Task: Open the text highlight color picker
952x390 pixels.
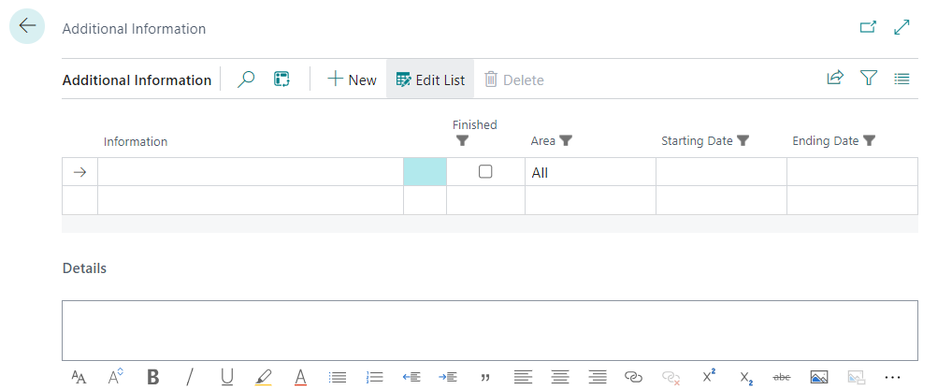Action: (x=264, y=377)
